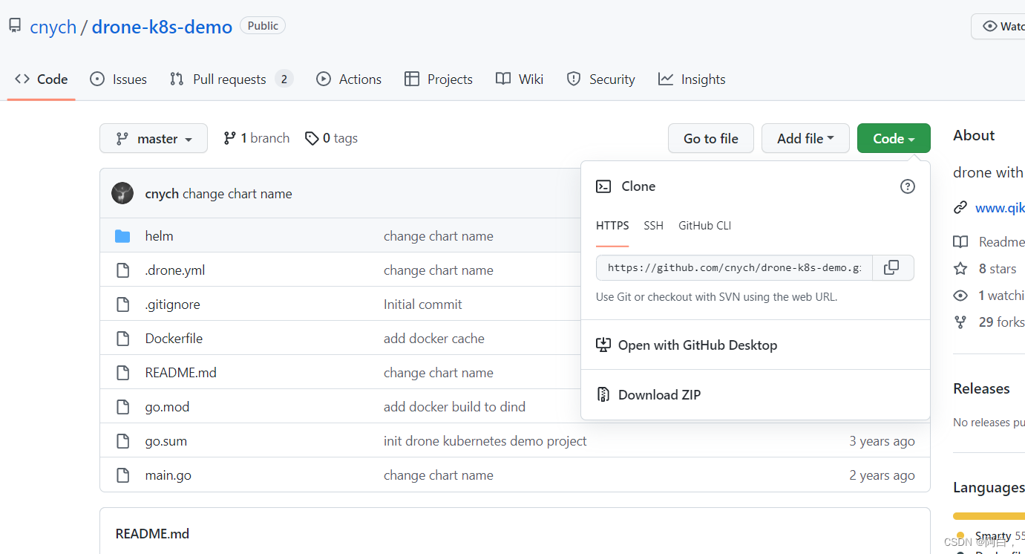View the 0 tags link
This screenshot has height=554, width=1025.
tap(331, 138)
